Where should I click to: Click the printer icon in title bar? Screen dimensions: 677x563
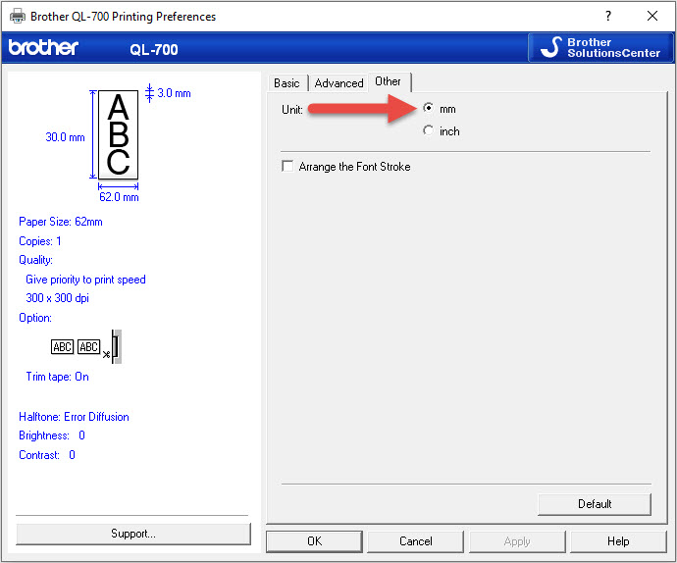pyautogui.click(x=17, y=16)
